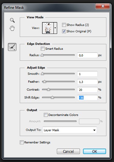This screenshot has height=162, width=114.
Task: Close the Refine Mask dialog
Action: 102,6
